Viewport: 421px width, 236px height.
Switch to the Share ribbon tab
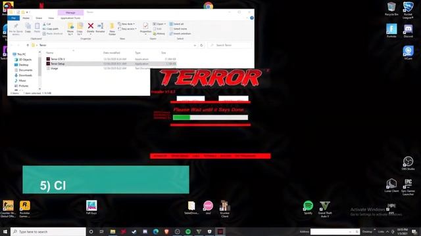[39, 18]
